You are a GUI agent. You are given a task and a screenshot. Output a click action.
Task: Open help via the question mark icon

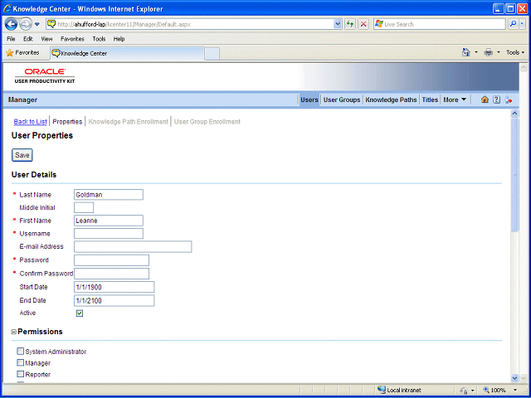pyautogui.click(x=496, y=99)
